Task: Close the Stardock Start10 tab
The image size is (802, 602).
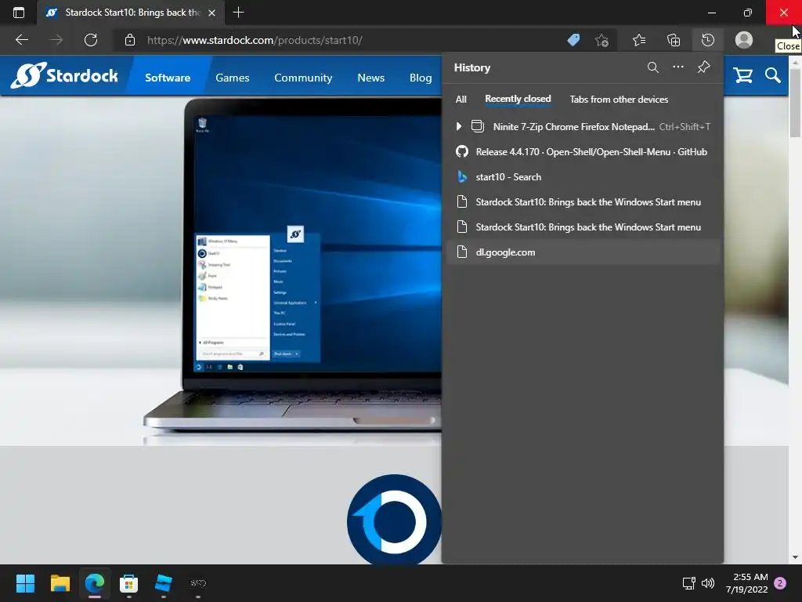Action: 211,13
